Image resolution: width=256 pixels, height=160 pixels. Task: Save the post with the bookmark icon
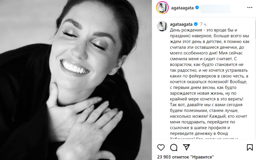tap(250, 147)
